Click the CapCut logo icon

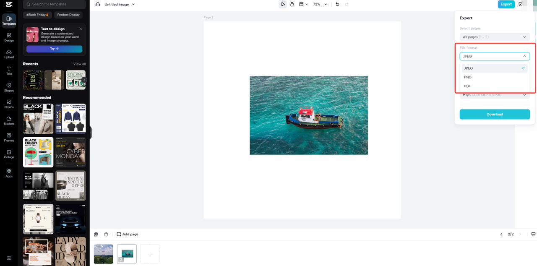pyautogui.click(x=9, y=4)
